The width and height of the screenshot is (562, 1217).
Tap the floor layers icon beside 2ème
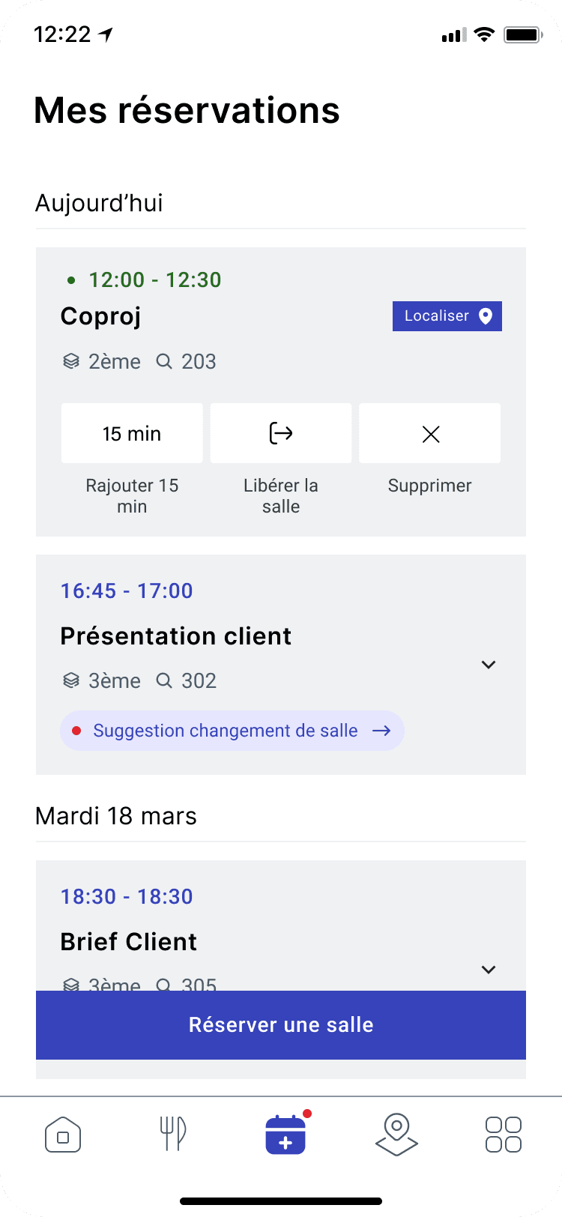click(x=71, y=362)
